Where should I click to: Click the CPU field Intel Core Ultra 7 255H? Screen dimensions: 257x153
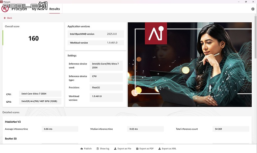[40, 94]
